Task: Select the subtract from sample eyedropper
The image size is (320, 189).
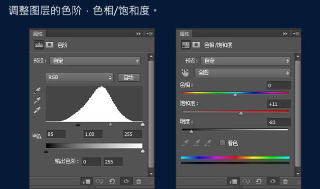Action: pos(208,143)
